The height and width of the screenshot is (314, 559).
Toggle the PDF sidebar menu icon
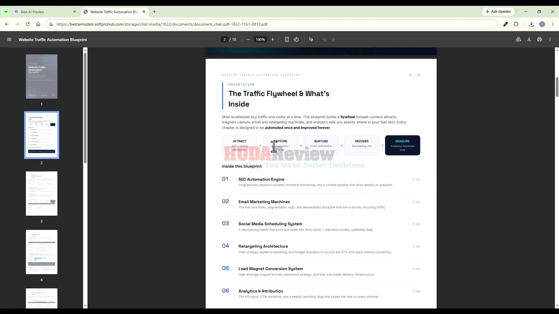coord(9,39)
